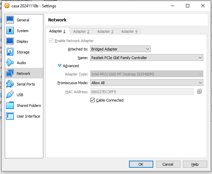Switch to the Adapter 3 tab
The height and width of the screenshot is (174, 212).
(x=105, y=31)
